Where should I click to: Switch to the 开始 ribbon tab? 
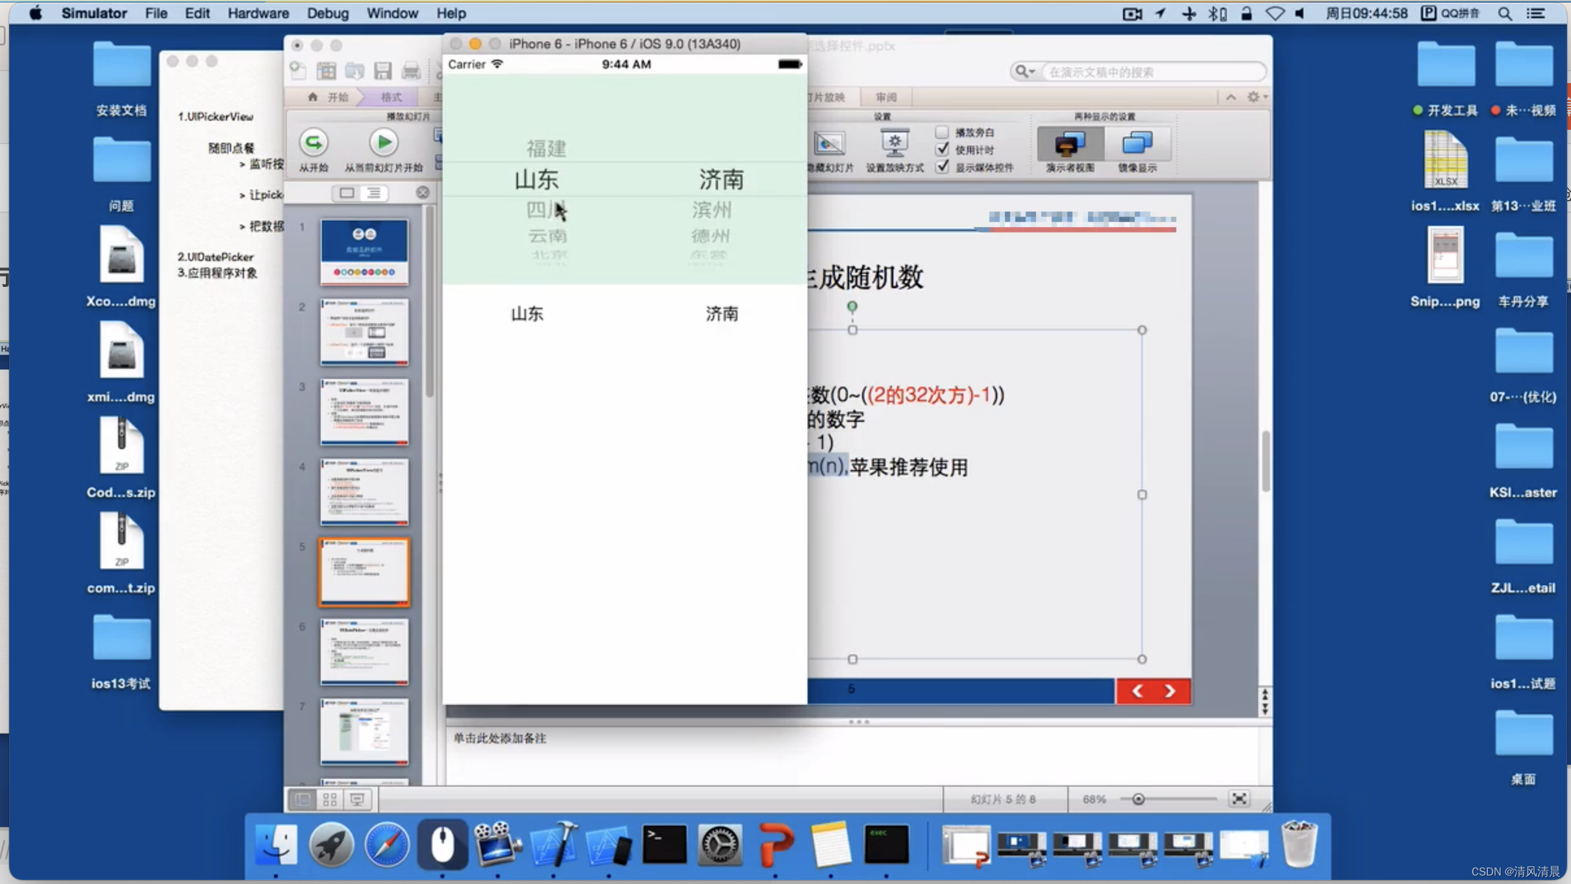329,97
